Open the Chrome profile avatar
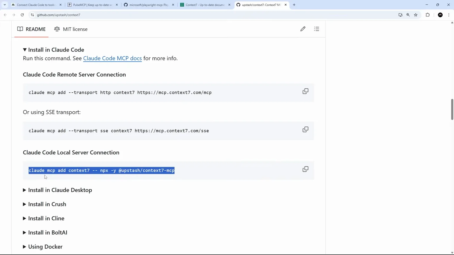Screen dimensions: 454x255 pyautogui.click(x=440, y=15)
